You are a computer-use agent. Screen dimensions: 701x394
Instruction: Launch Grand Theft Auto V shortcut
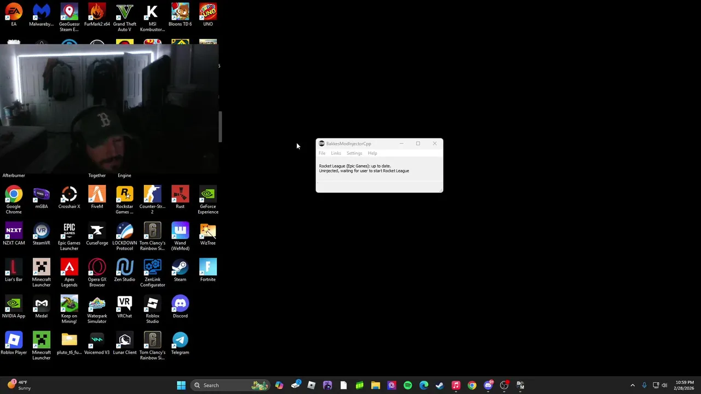pos(125,18)
